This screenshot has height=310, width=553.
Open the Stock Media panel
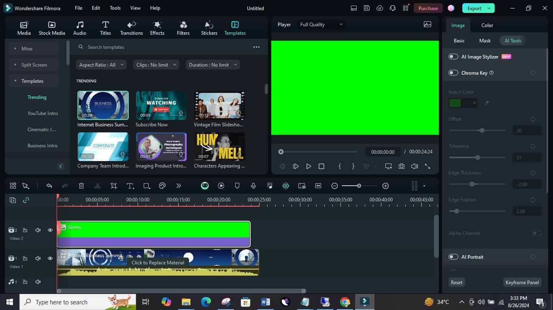[x=51, y=27]
